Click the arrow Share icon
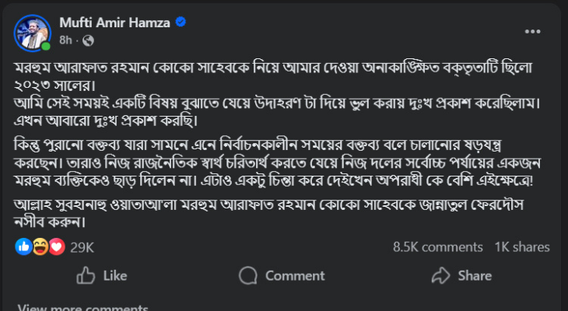This screenshot has height=311, width=568. pyautogui.click(x=441, y=275)
